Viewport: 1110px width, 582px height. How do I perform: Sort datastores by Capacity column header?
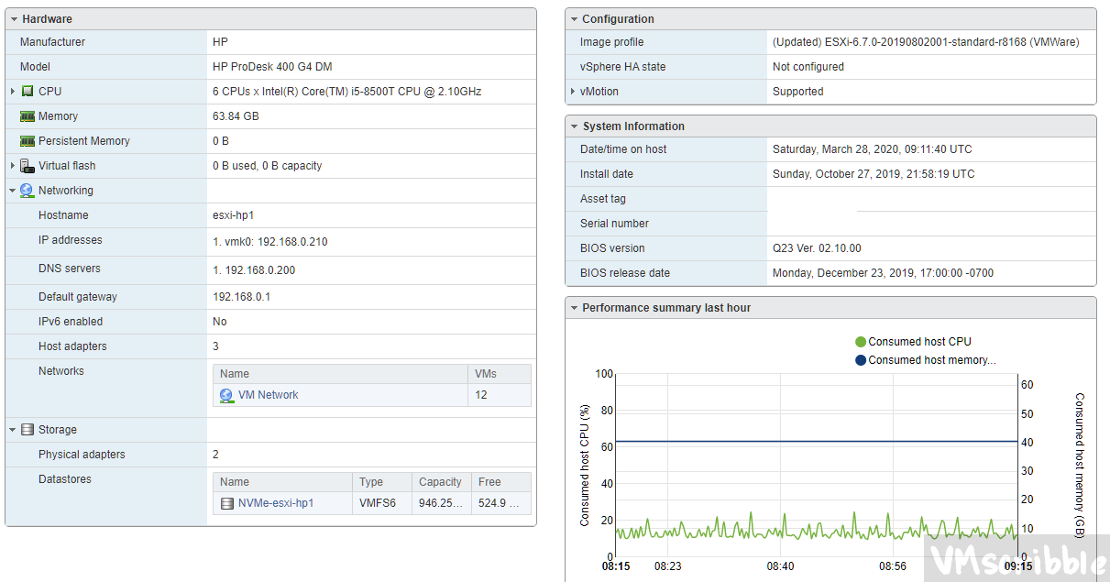(x=440, y=482)
